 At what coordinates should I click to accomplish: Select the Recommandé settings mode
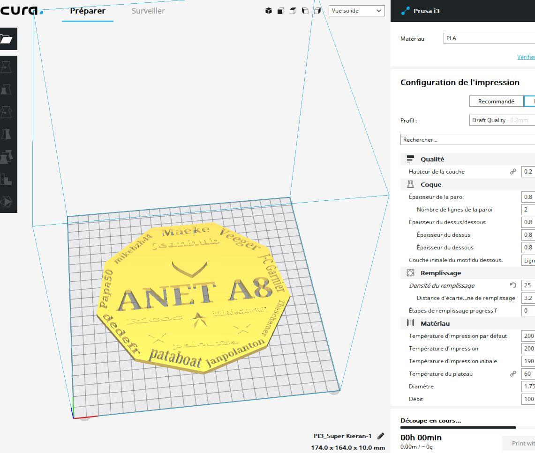click(x=496, y=101)
